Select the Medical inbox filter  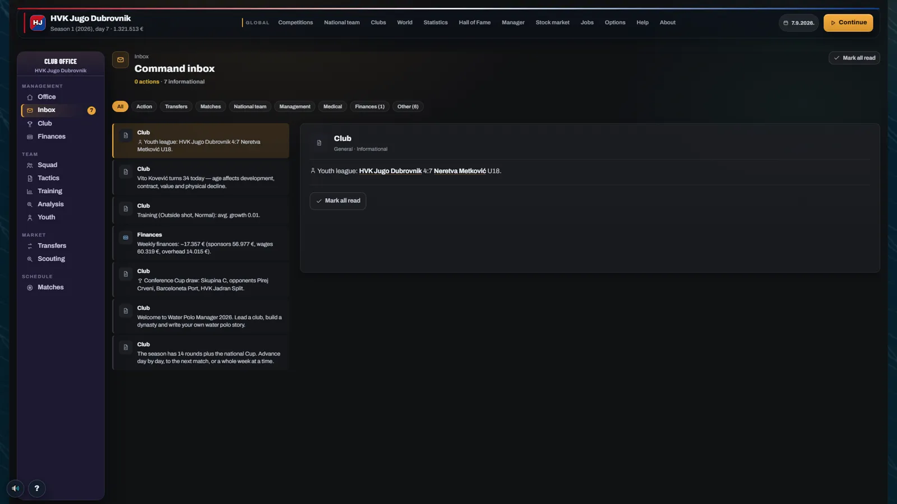(332, 106)
